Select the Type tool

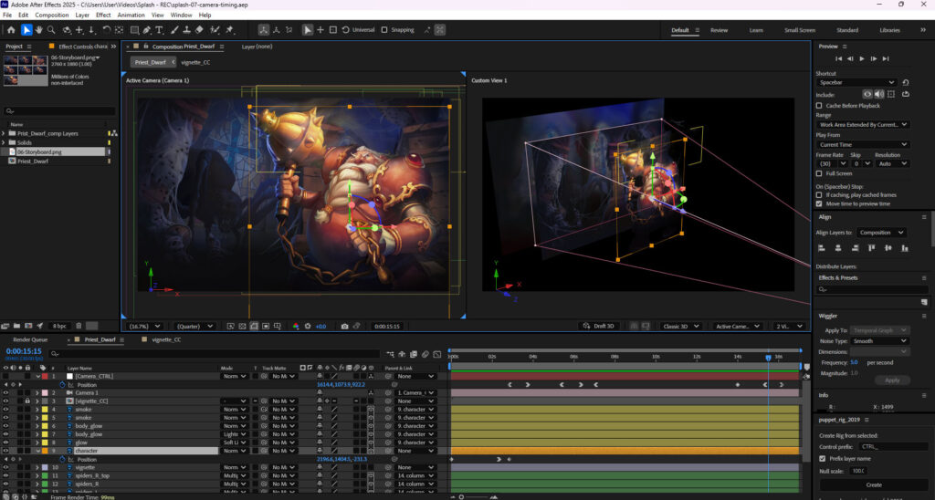[x=159, y=30]
